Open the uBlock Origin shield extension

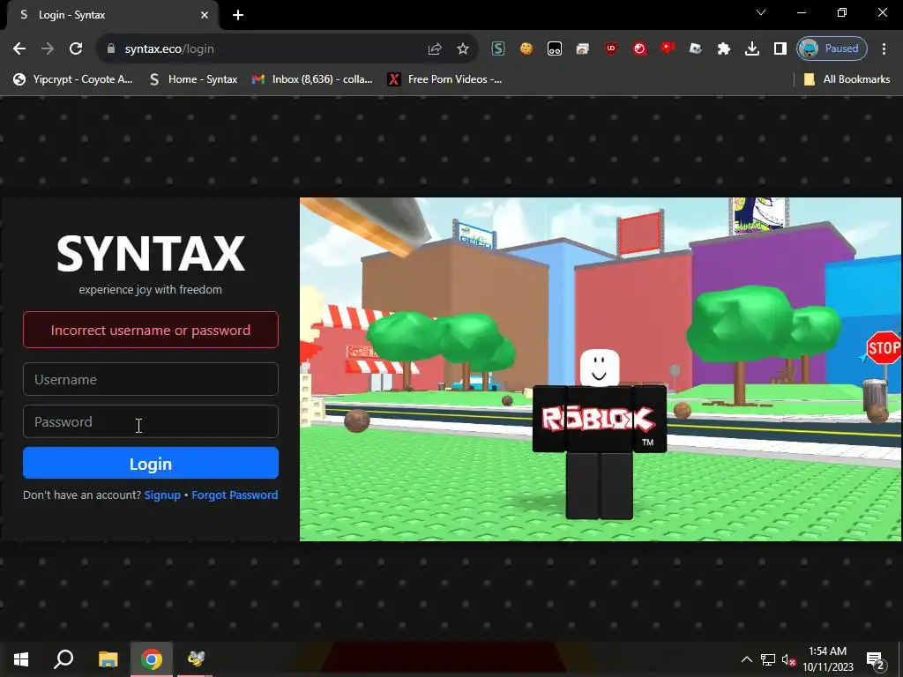click(x=611, y=49)
